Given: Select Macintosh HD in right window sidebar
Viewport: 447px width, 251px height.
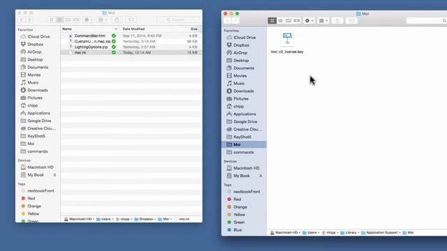Looking at the screenshot, I should (247, 168).
